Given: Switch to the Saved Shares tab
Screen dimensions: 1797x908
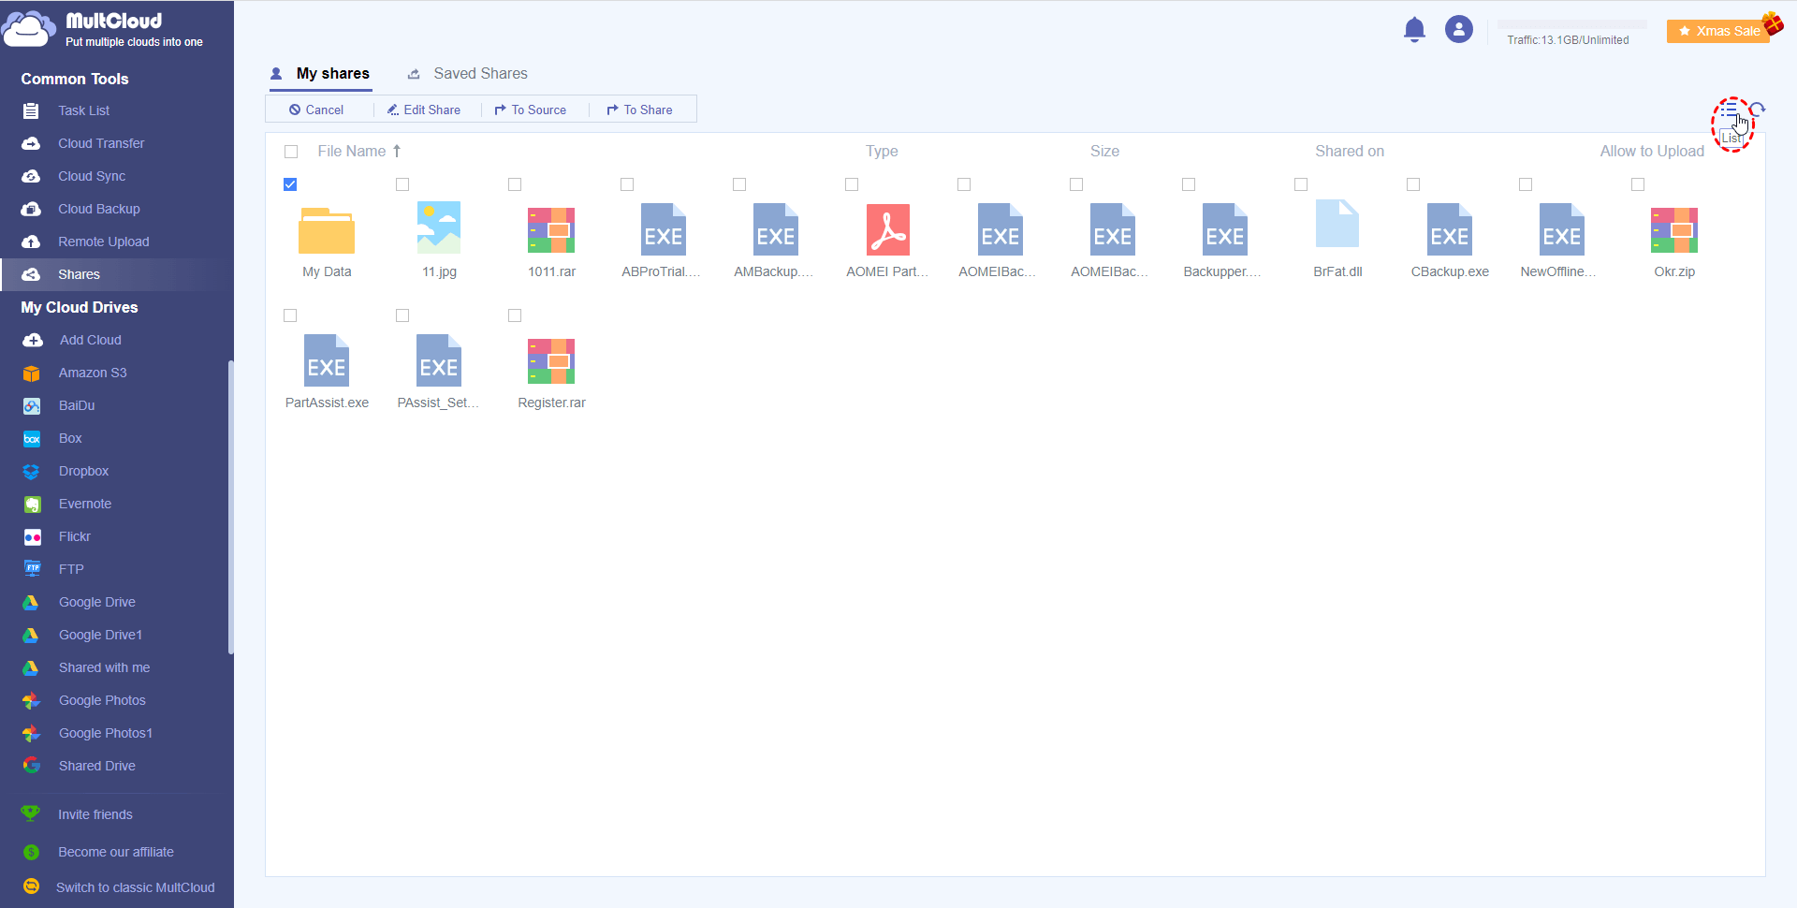Looking at the screenshot, I should pyautogui.click(x=479, y=74).
